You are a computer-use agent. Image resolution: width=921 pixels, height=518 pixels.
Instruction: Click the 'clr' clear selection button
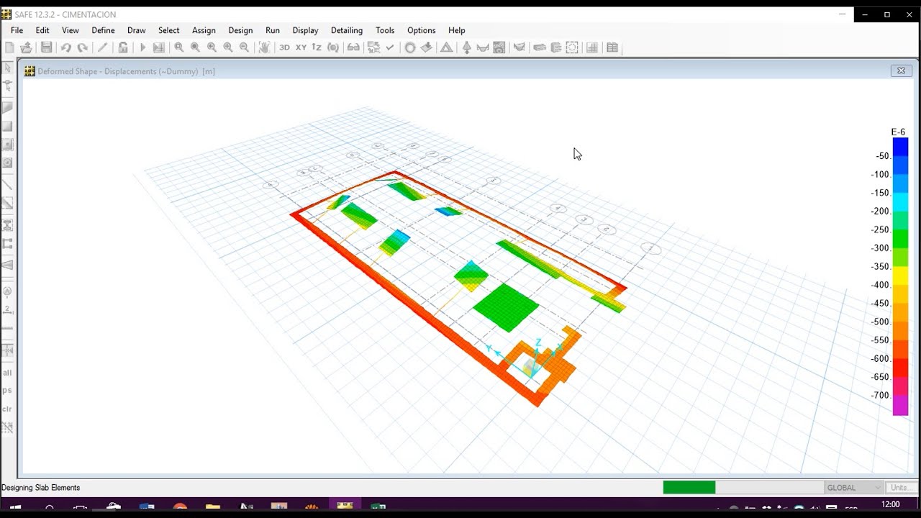pyautogui.click(x=7, y=409)
